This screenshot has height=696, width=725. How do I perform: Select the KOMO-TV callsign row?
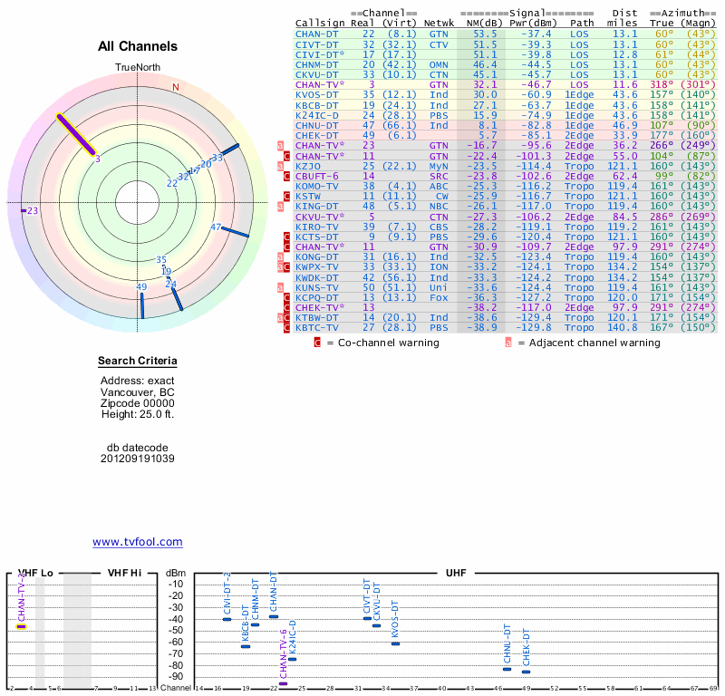317,186
